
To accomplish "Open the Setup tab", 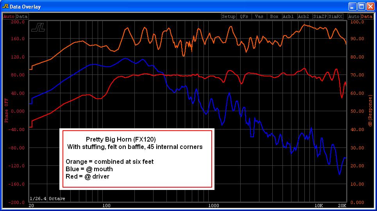I will coord(229,16).
